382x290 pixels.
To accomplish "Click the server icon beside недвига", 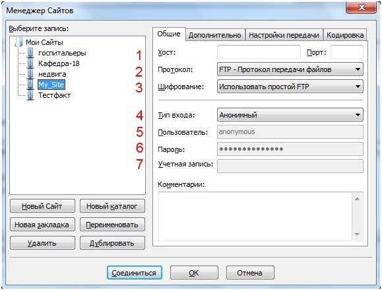I will click(30, 74).
